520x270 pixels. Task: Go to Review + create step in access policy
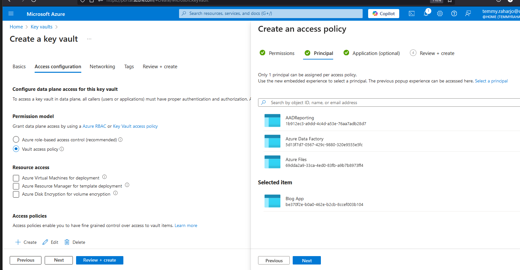(437, 53)
